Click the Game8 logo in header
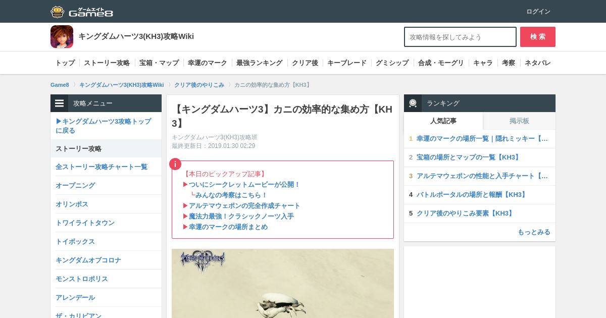Image resolution: width=606 pixels, height=318 pixels. click(x=82, y=12)
